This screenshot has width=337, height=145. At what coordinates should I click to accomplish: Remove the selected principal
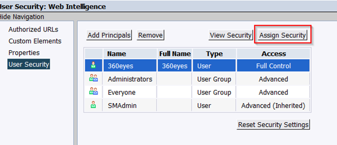coord(150,35)
